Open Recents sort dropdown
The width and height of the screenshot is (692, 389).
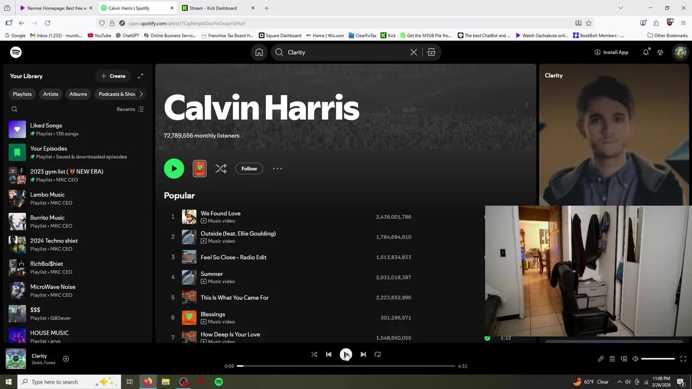(130, 109)
